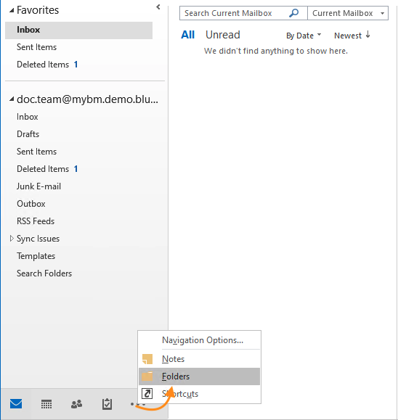Minimize the folder pane with arrow
This screenshot has width=398, height=420.
158,7
